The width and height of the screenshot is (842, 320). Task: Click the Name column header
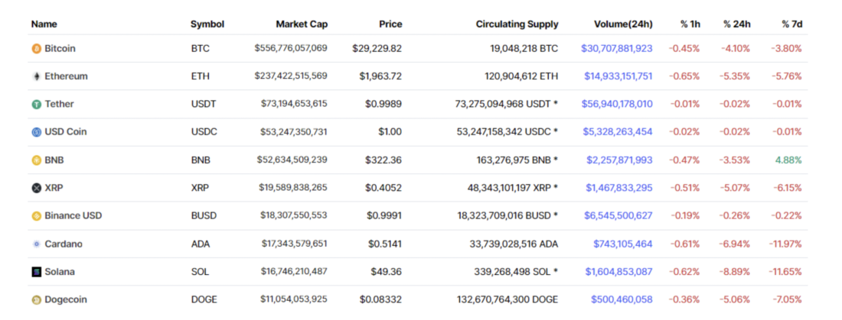point(44,24)
